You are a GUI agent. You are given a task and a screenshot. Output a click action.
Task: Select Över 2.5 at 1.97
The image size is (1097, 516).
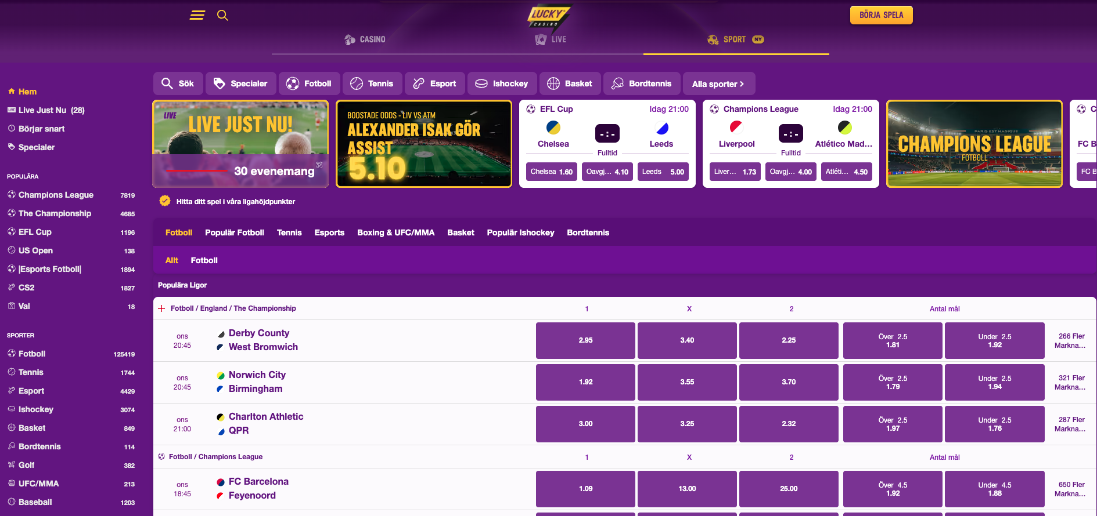coord(893,424)
